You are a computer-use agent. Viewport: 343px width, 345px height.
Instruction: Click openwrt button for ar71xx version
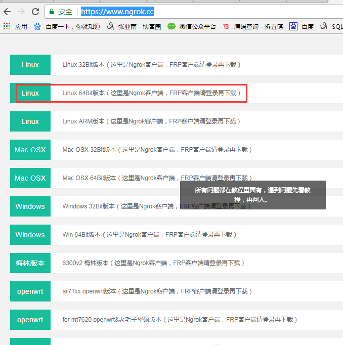(x=30, y=291)
